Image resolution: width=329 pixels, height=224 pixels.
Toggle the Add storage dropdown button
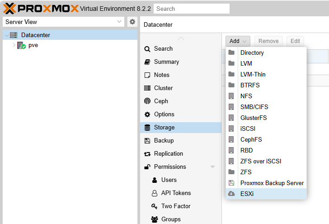pos(238,41)
